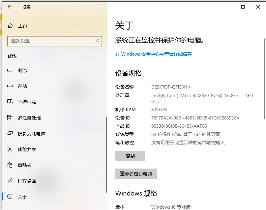Click the remote desktop icon for 远程桌面
The width and height of the screenshot is (266, 210).
10,181
